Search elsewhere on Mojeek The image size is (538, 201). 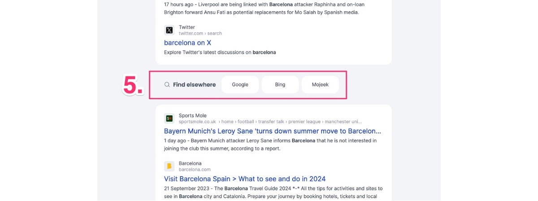pos(320,84)
